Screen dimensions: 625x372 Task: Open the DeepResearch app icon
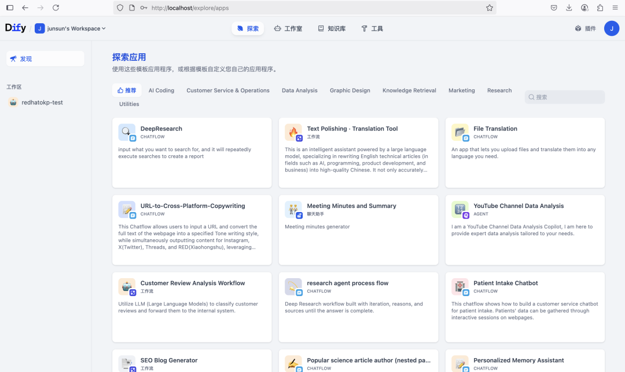[127, 132]
